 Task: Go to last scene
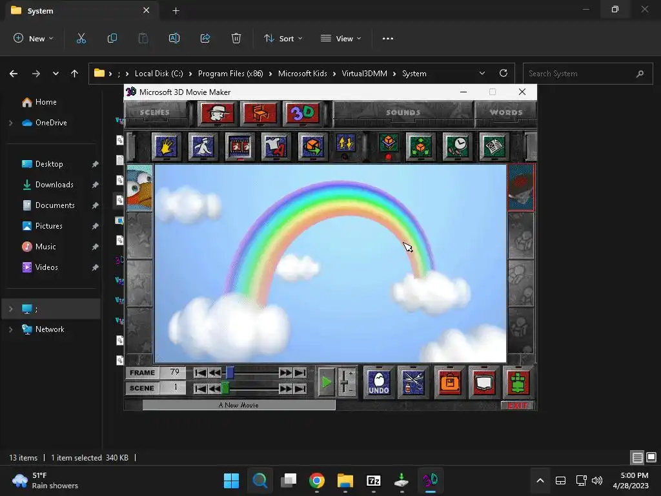300,388
